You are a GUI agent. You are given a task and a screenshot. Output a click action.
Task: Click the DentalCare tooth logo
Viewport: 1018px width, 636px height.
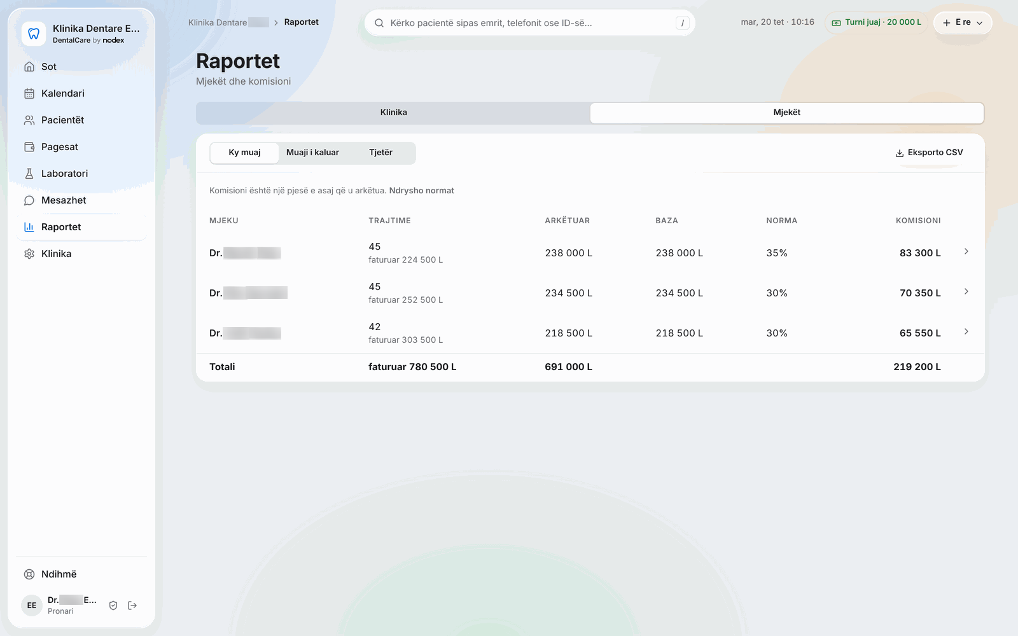[34, 34]
